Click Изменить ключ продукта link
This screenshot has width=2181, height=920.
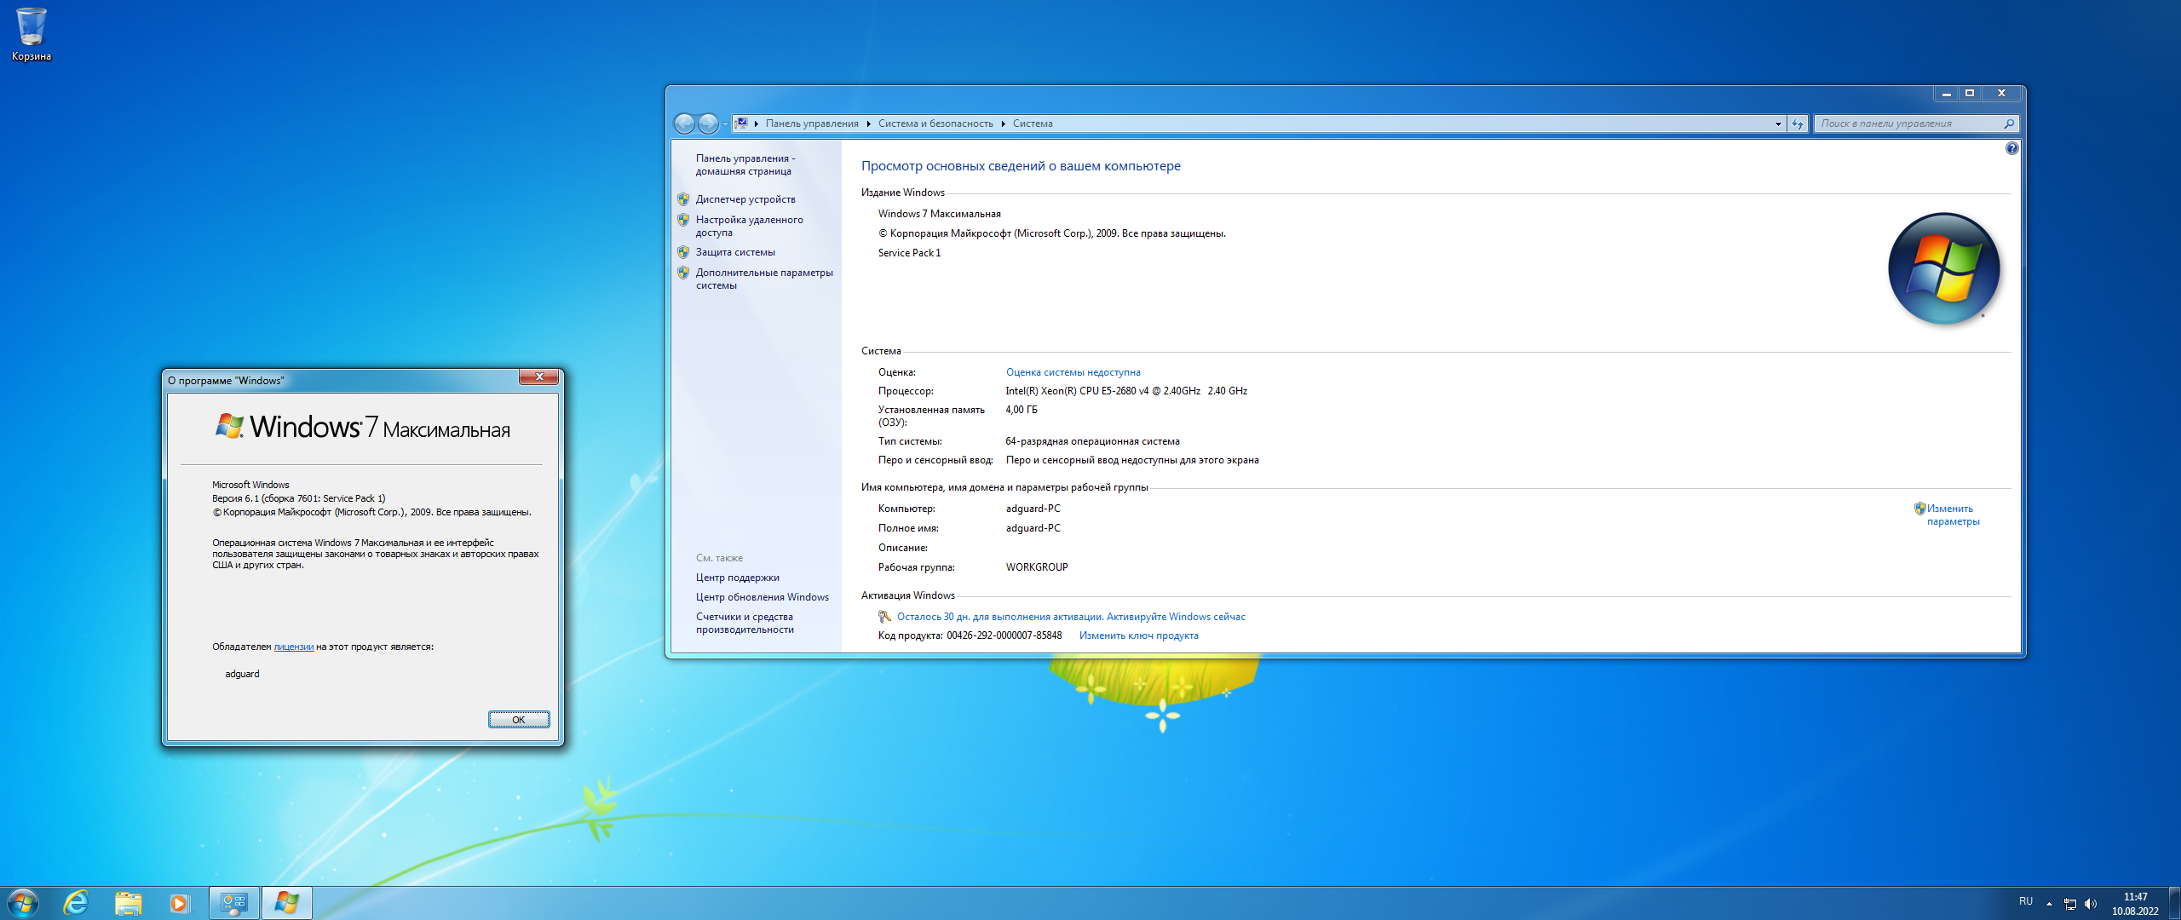point(1138,635)
